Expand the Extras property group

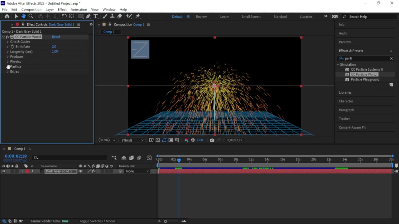click(x=8, y=72)
